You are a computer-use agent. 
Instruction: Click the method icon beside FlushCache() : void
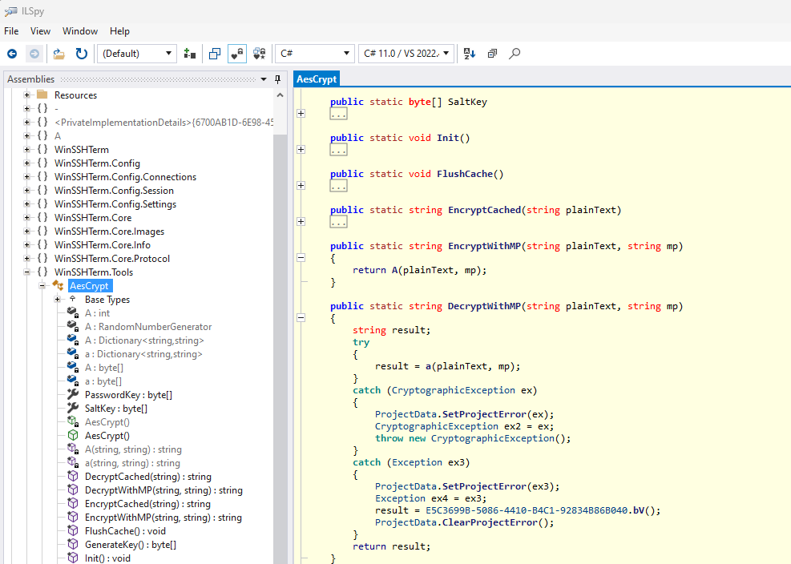(73, 530)
